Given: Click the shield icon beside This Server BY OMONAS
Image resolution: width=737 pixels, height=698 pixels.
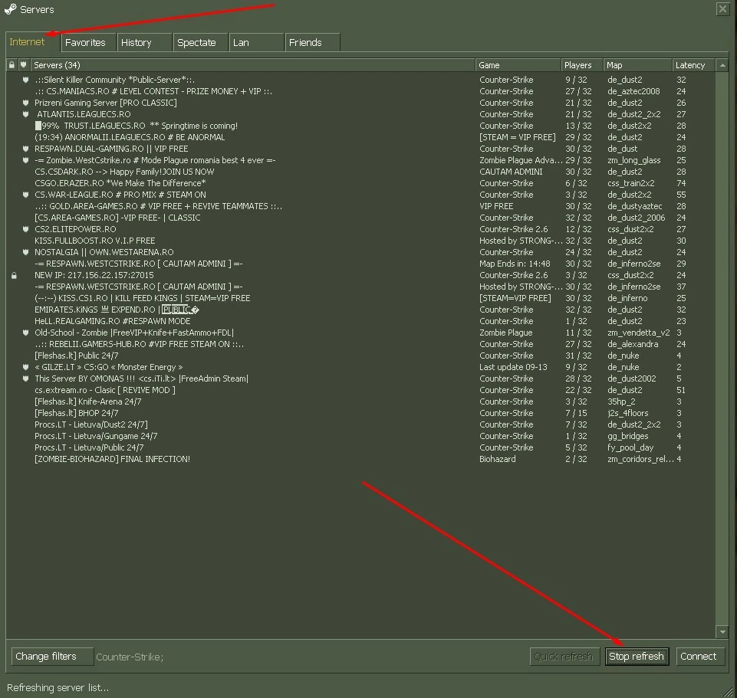Looking at the screenshot, I should point(26,378).
